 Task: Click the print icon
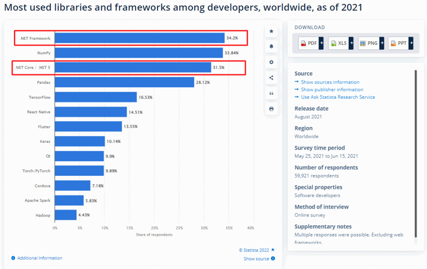pos(271,109)
